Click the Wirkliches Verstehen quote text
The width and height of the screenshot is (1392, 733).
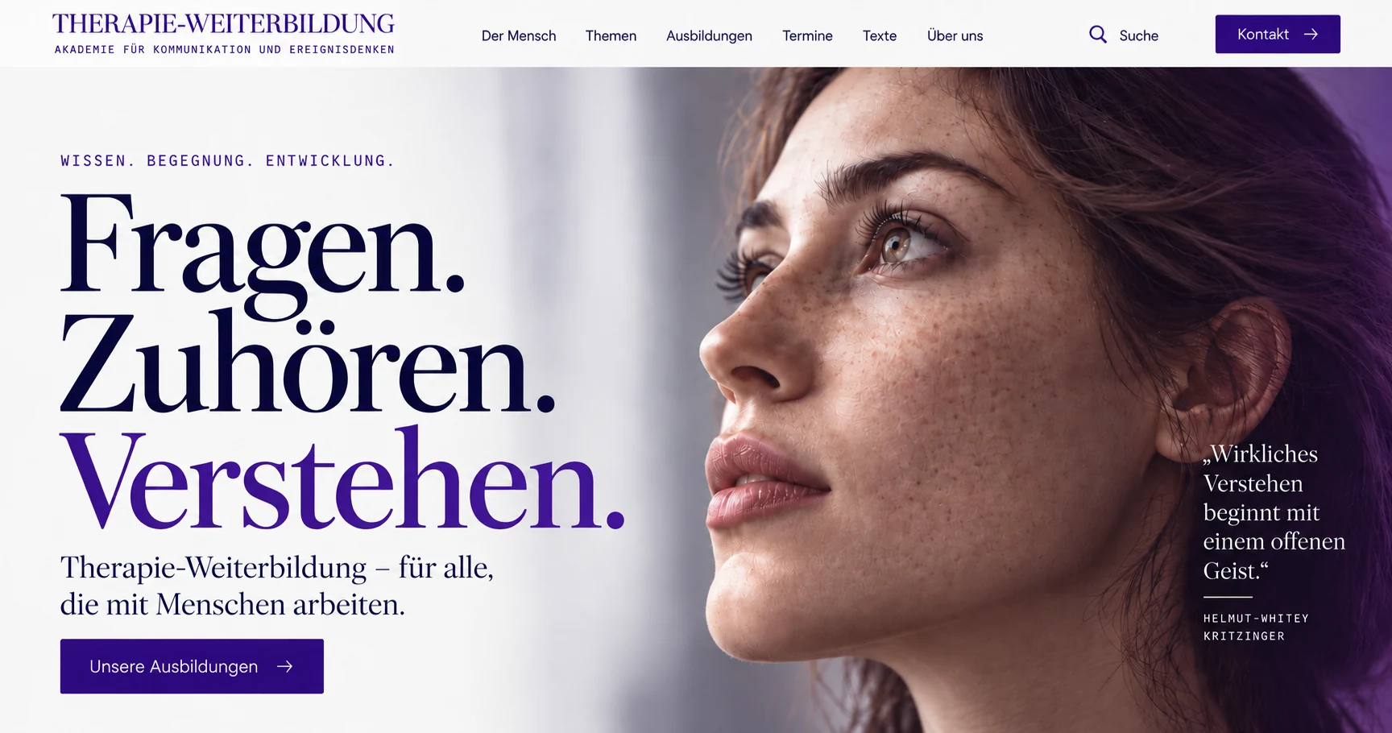click(x=1274, y=512)
